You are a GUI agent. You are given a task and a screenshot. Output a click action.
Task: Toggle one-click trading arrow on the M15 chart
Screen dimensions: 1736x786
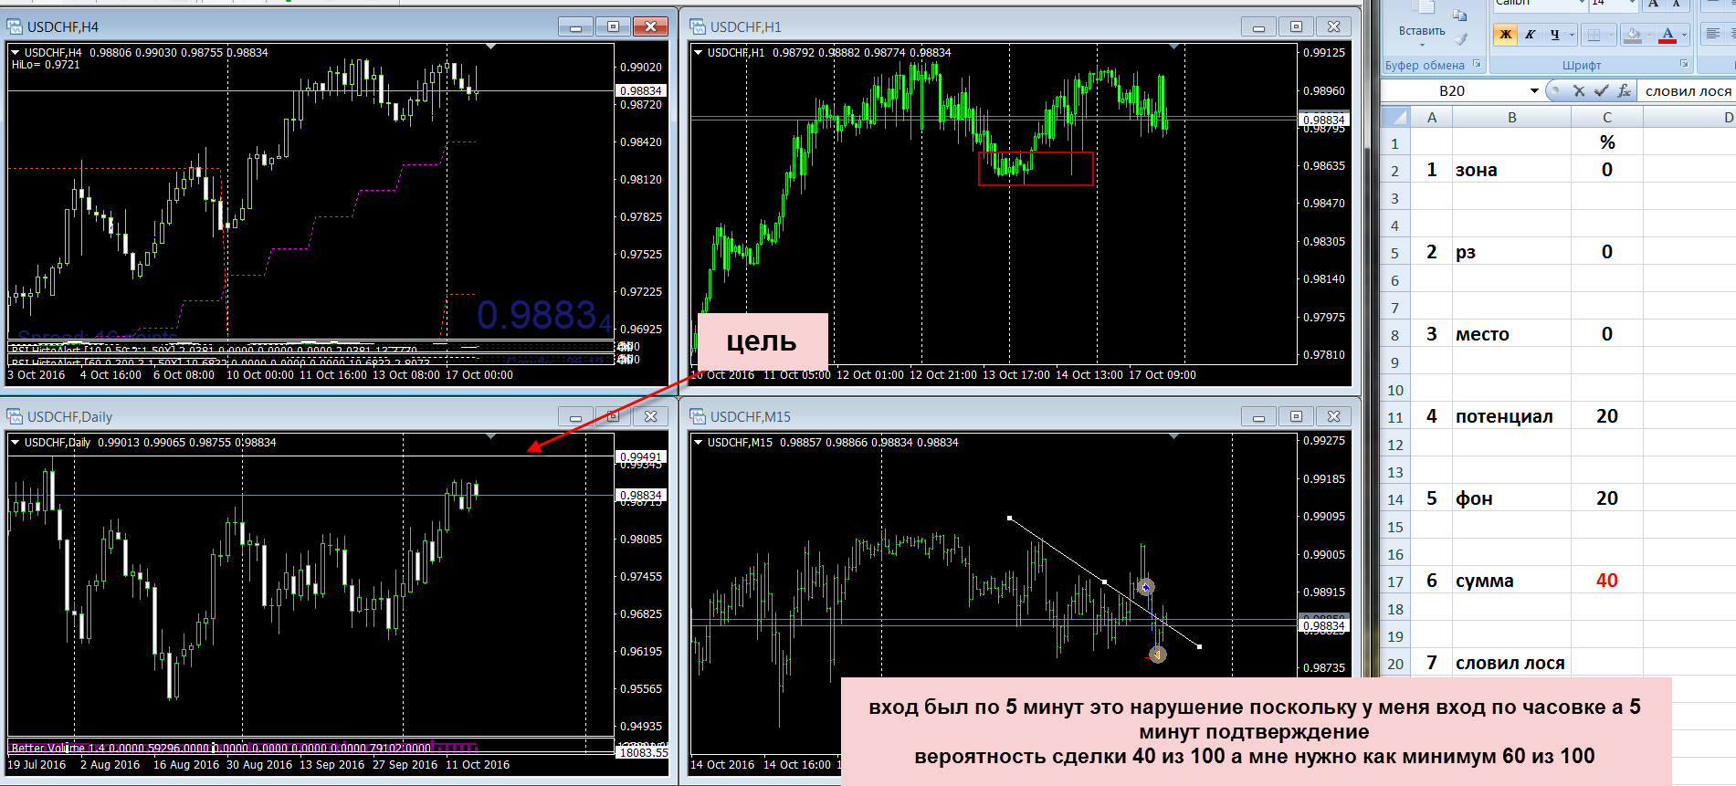click(699, 443)
